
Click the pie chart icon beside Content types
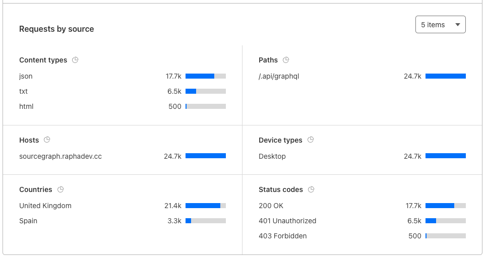75,60
